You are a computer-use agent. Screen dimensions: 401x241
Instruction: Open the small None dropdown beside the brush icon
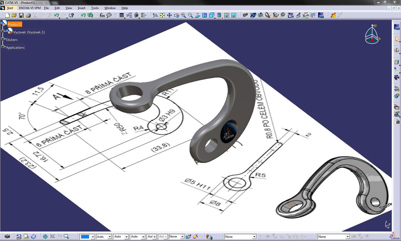[183, 237]
